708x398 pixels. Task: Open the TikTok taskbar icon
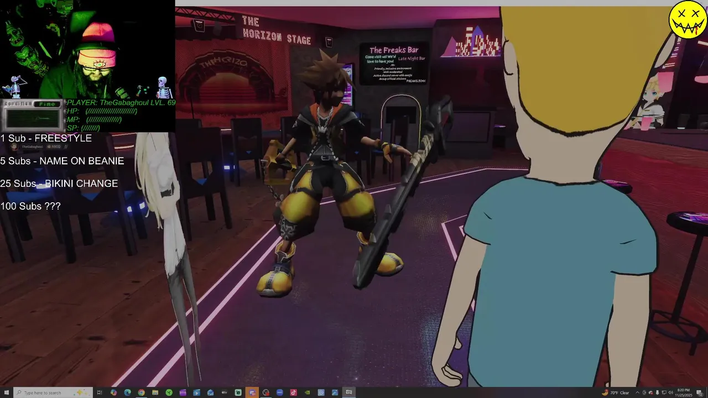coord(293,392)
